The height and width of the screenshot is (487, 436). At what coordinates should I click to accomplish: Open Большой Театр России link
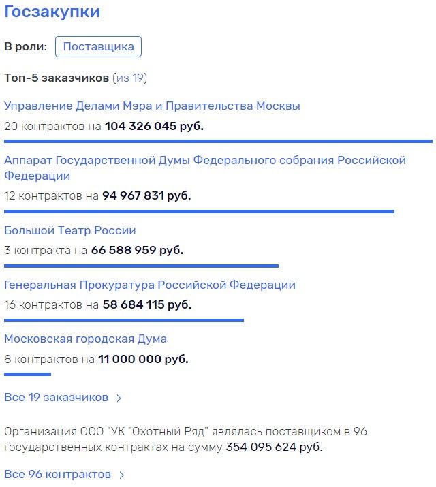click(70, 230)
